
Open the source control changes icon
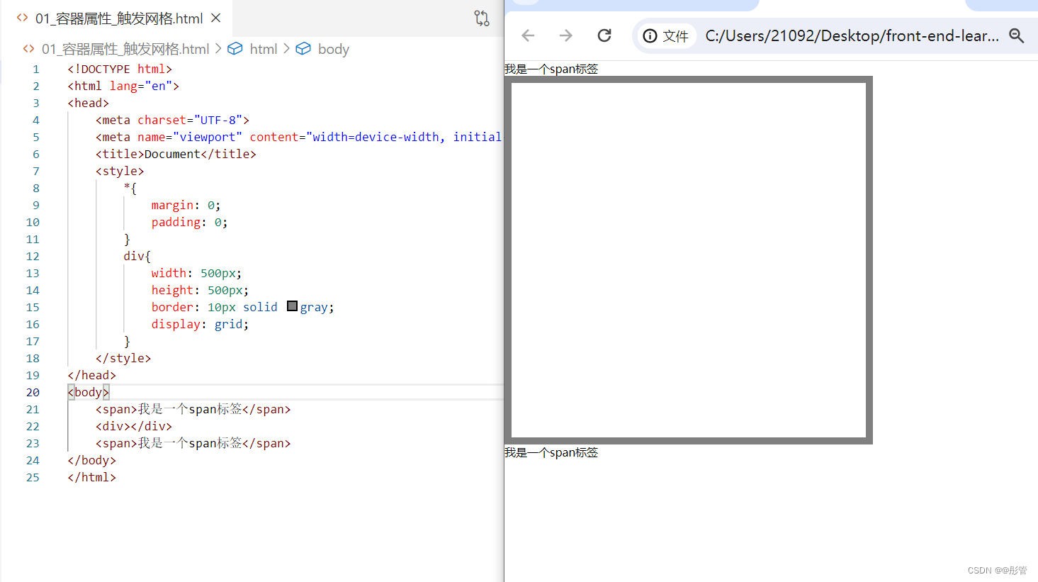[x=482, y=18]
